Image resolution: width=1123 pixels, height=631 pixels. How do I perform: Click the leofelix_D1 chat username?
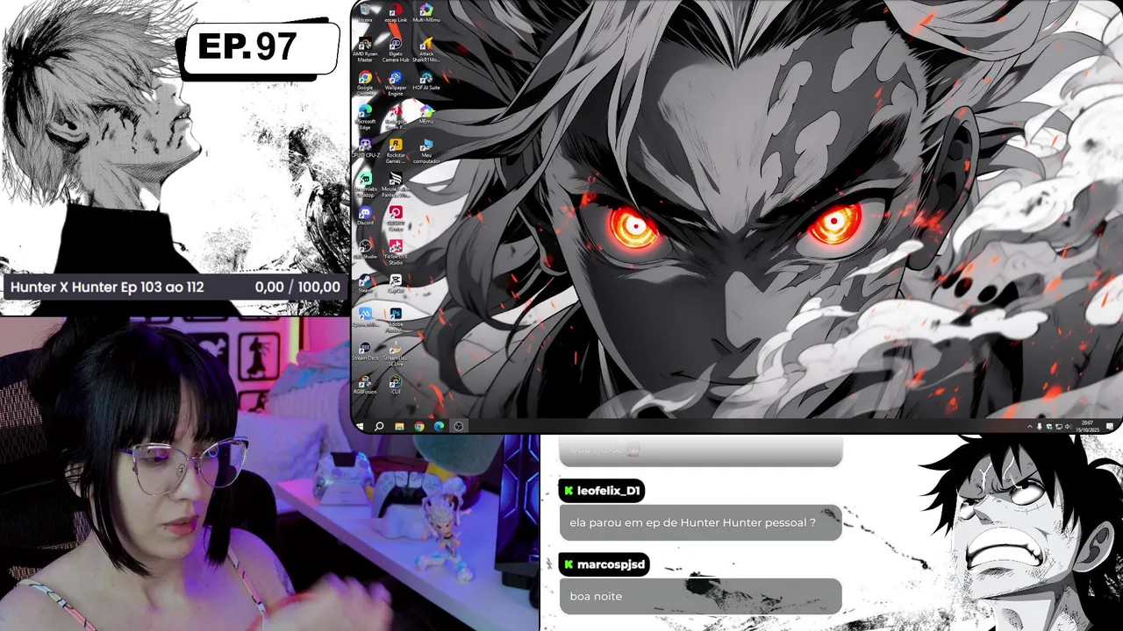(x=608, y=491)
